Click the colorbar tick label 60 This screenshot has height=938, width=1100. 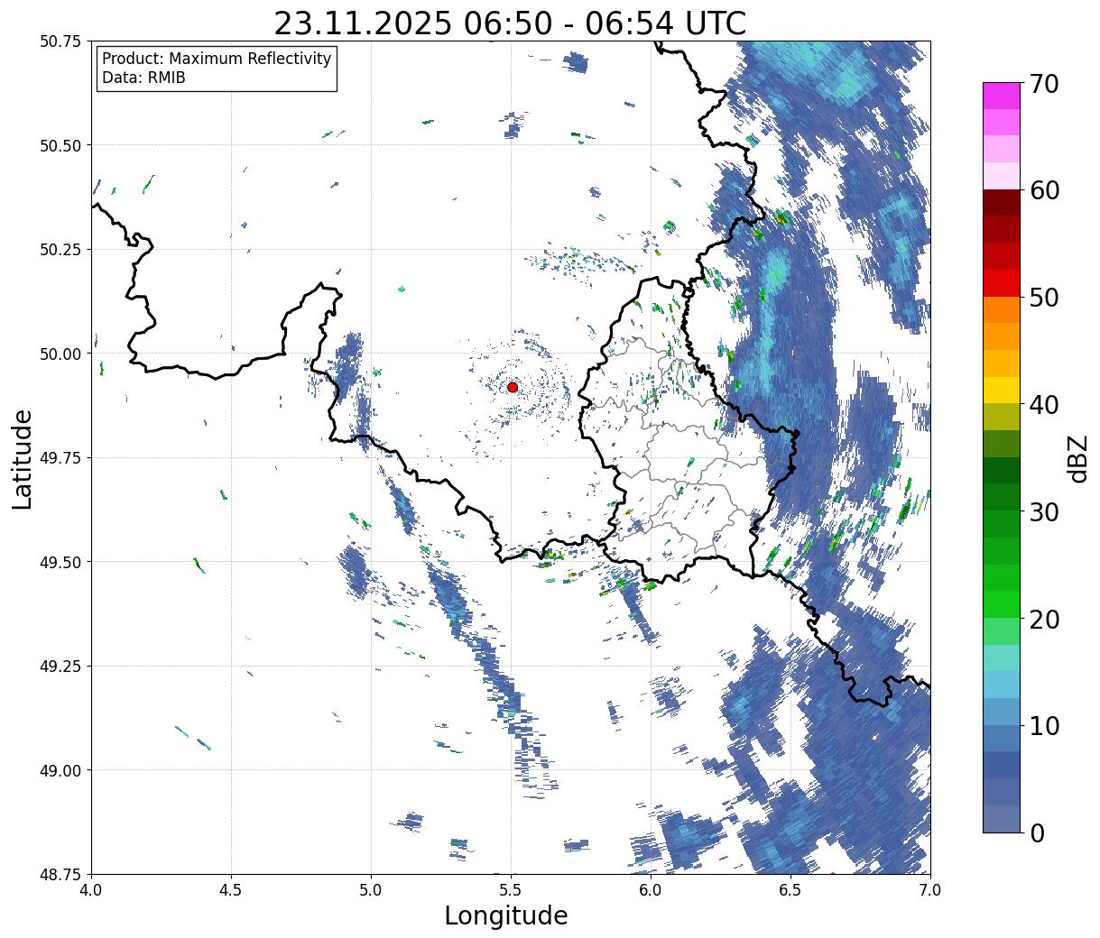1043,190
